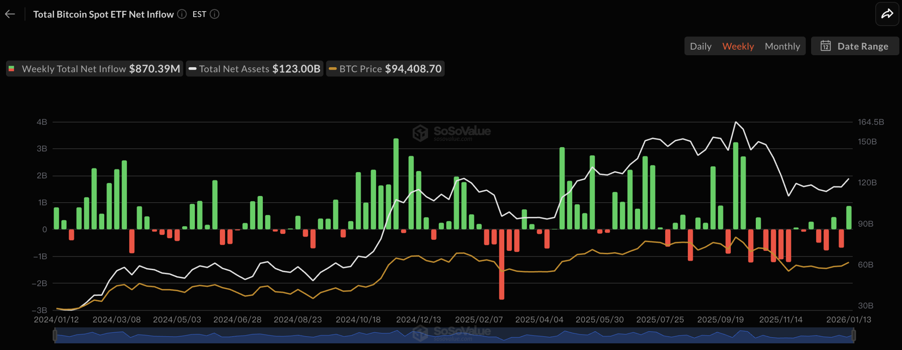
Task: Click the calendar icon in Date Range
Action: (826, 46)
